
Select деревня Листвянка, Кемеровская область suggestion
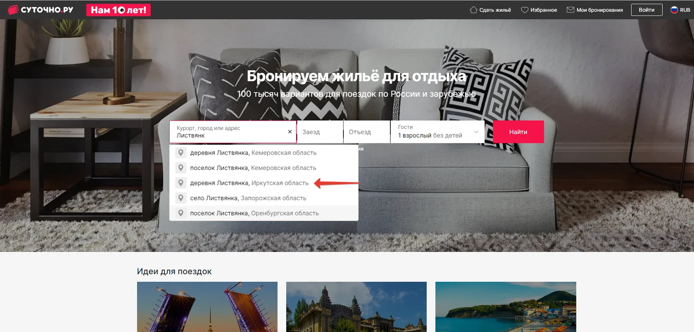264,153
